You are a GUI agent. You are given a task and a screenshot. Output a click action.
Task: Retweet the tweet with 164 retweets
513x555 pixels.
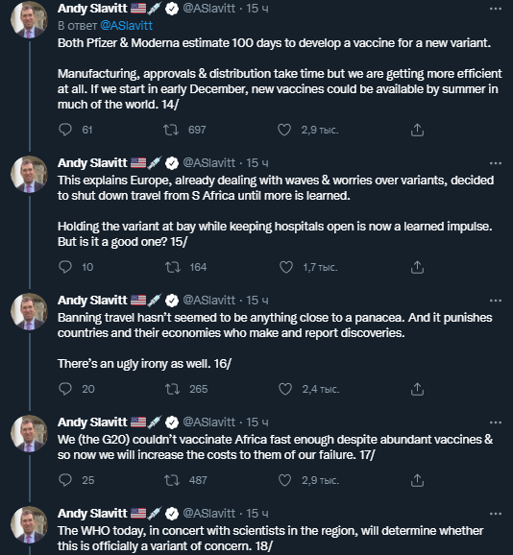click(173, 267)
